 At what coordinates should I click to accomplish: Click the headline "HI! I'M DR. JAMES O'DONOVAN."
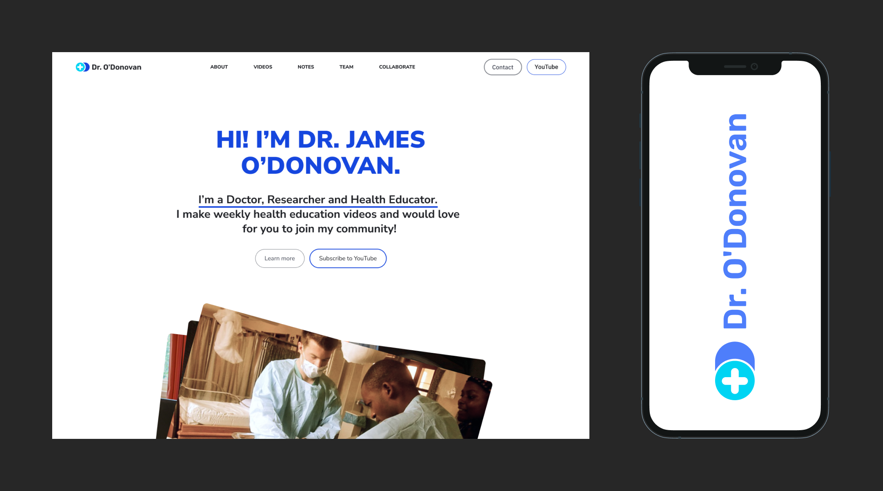pyautogui.click(x=321, y=152)
